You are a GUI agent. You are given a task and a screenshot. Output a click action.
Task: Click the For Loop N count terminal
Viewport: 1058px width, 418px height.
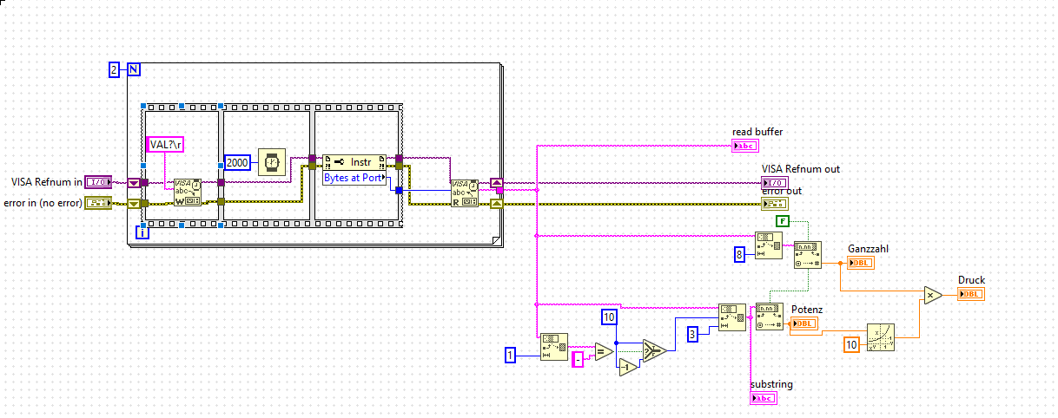point(134,69)
